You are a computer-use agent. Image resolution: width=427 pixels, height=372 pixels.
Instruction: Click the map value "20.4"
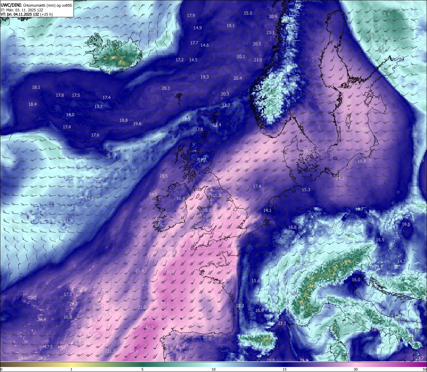238,78
